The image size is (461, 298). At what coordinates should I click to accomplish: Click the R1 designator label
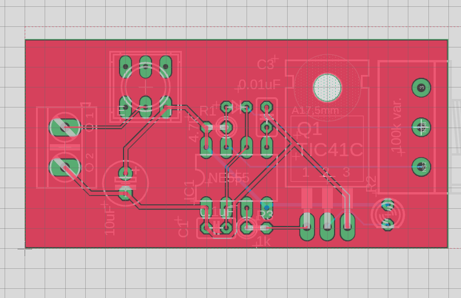pos(208,110)
